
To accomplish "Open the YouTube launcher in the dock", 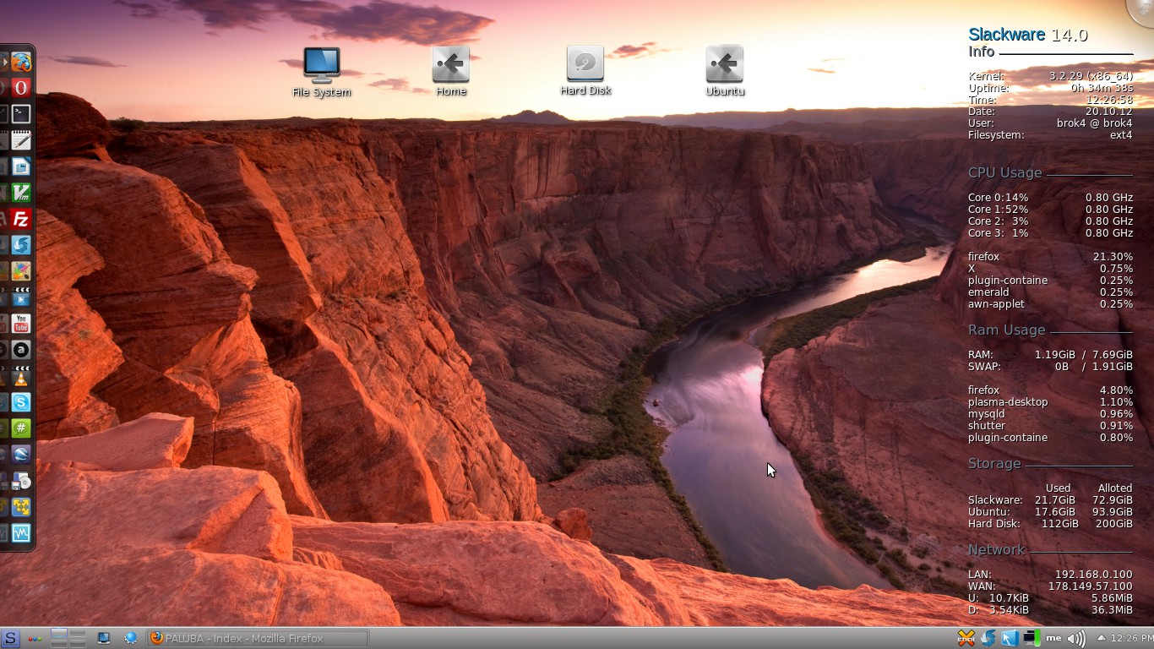I will pos(21,324).
